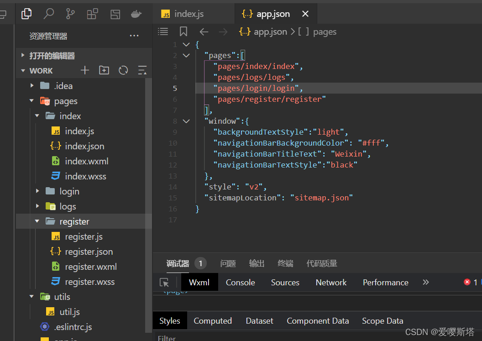Expand the login folder
Viewport: 482px width, 341px height.
click(69, 191)
